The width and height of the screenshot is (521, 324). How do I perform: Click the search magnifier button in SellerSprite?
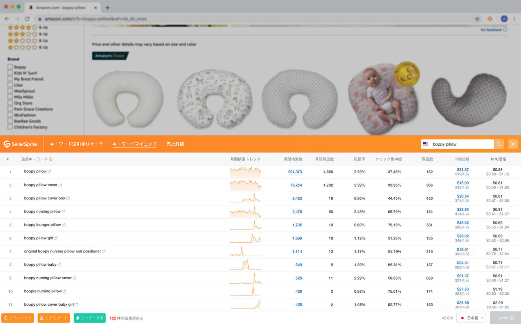499,144
